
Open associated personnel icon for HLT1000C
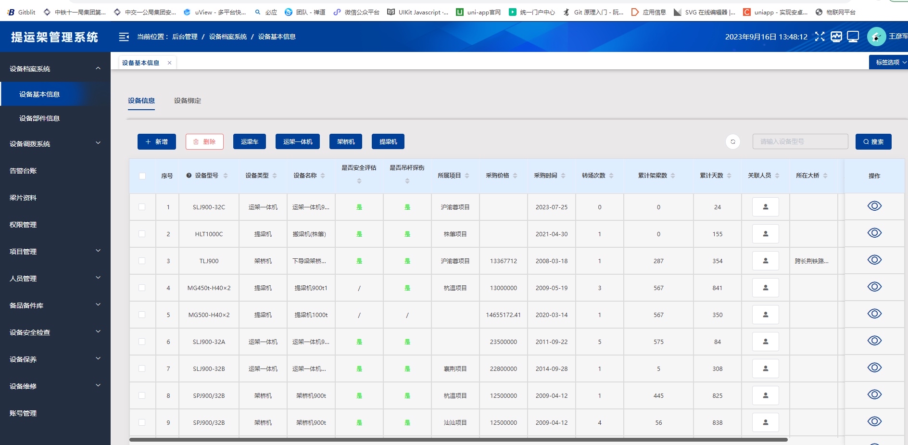[766, 234]
